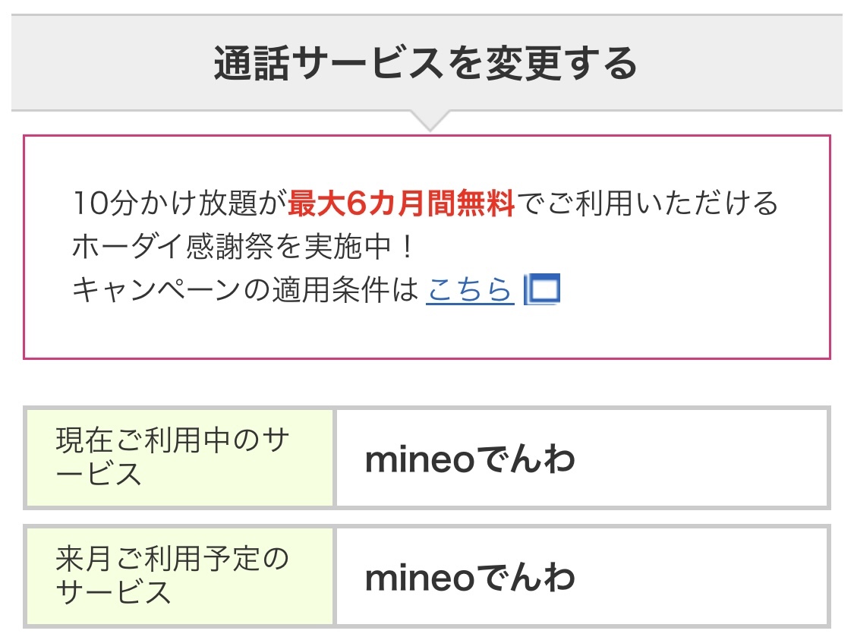Open the こちら campaign conditions link
Screen dimensions: 854x637
470,290
